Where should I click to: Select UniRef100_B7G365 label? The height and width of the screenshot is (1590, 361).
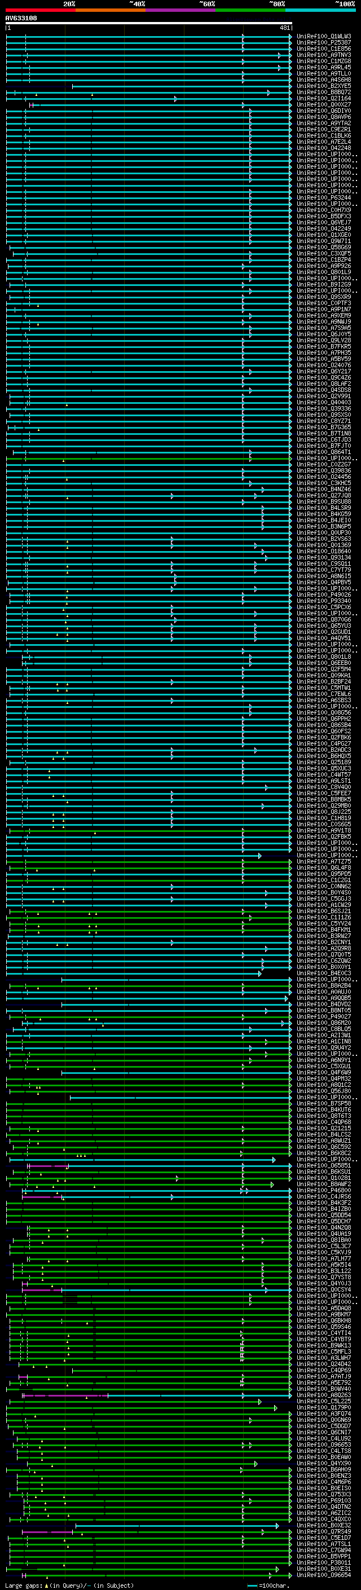pyautogui.click(x=323, y=428)
